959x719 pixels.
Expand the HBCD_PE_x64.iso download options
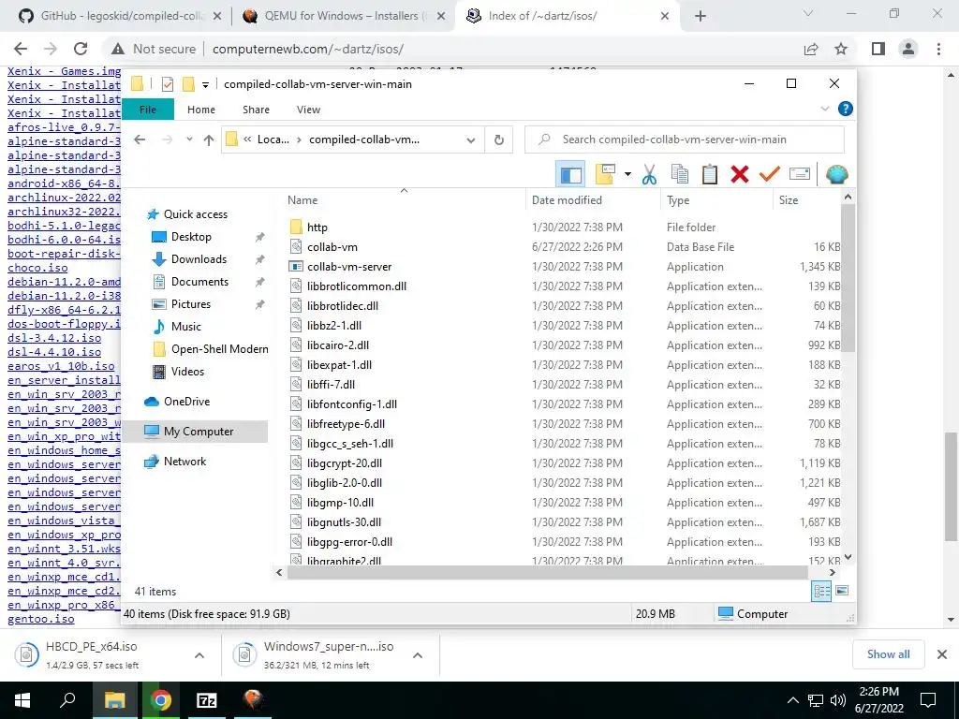(x=199, y=655)
